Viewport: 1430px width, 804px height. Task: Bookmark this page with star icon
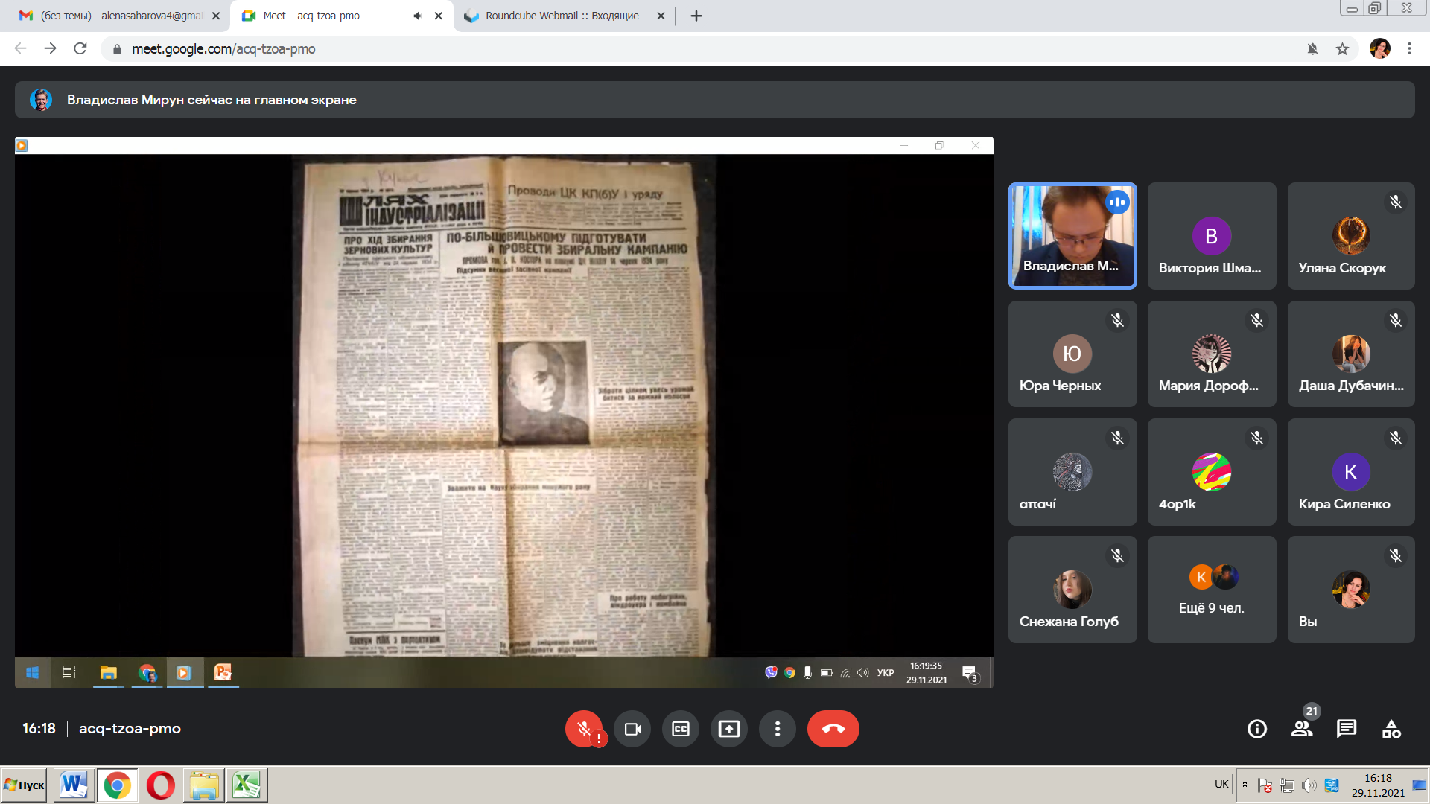(1342, 49)
